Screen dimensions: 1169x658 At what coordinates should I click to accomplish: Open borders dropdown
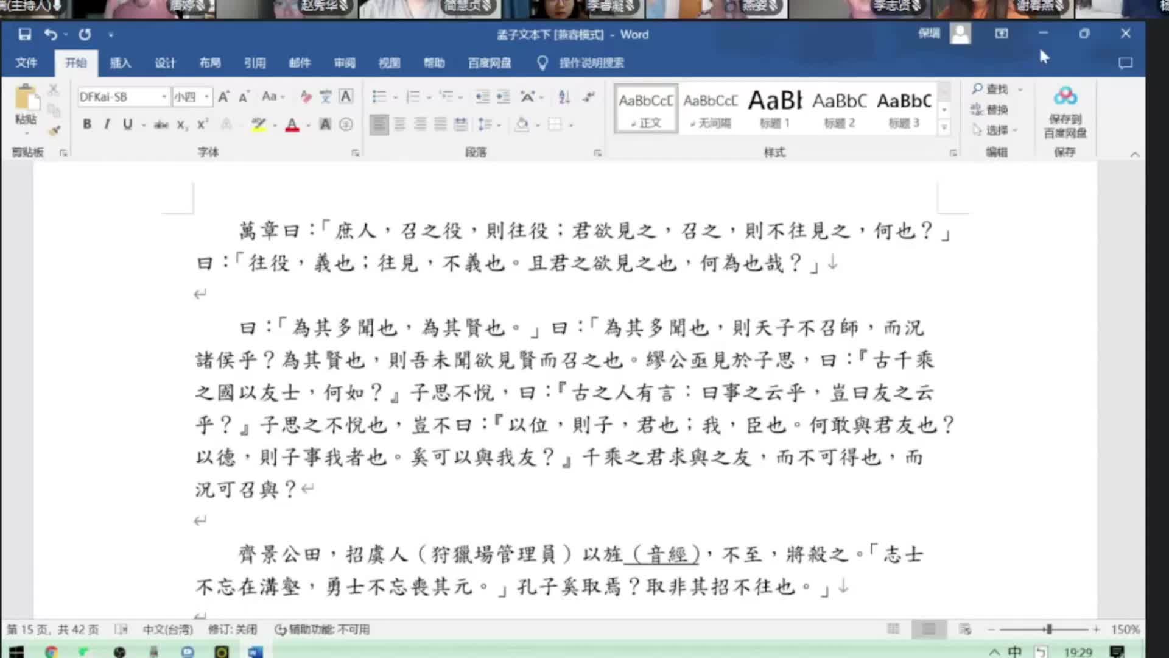[570, 125]
